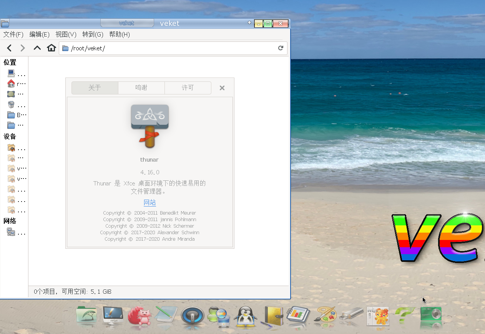Open the desktop location from the sidebar
485x334 pixels.
(x=12, y=94)
